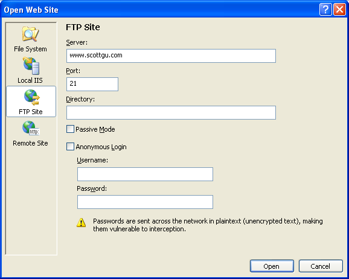
Task: Click the Username input field
Action: click(145, 174)
